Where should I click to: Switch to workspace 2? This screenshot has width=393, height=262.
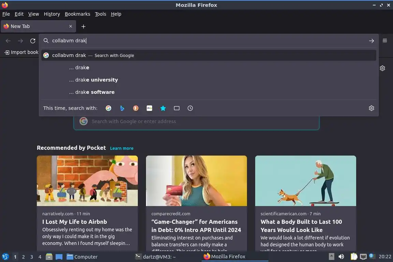[23, 257]
